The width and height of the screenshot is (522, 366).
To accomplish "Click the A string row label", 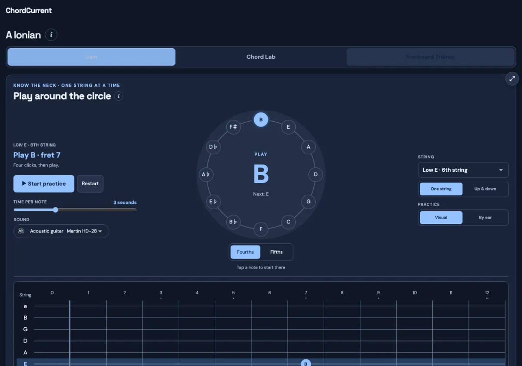I will pos(25,353).
